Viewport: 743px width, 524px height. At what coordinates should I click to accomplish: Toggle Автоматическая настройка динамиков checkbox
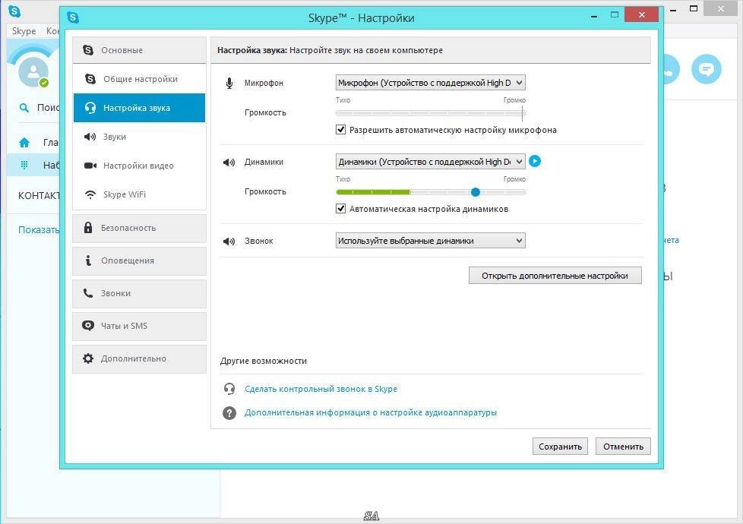(340, 209)
